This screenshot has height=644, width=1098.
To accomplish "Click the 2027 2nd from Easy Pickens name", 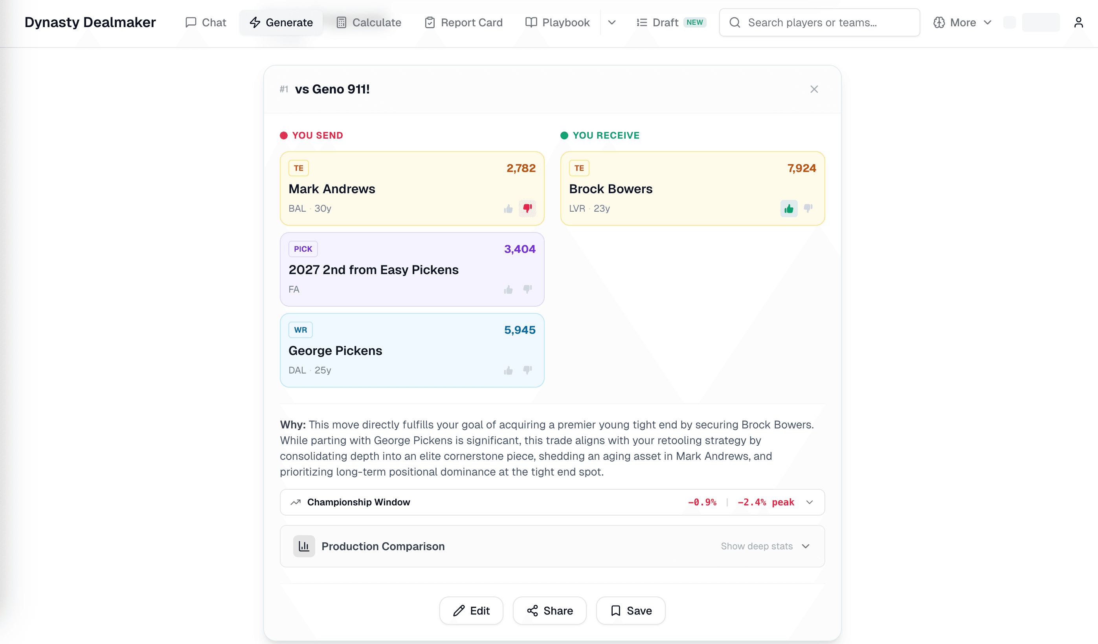I will click(x=373, y=270).
